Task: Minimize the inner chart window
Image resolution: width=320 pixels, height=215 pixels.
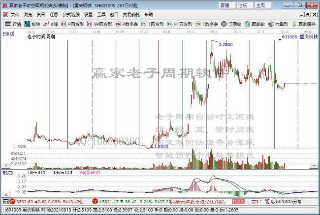Action: coord(301,15)
